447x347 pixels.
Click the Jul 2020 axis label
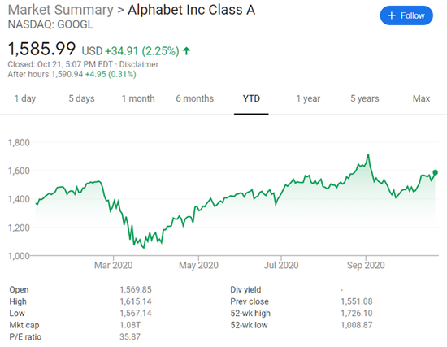tap(281, 266)
